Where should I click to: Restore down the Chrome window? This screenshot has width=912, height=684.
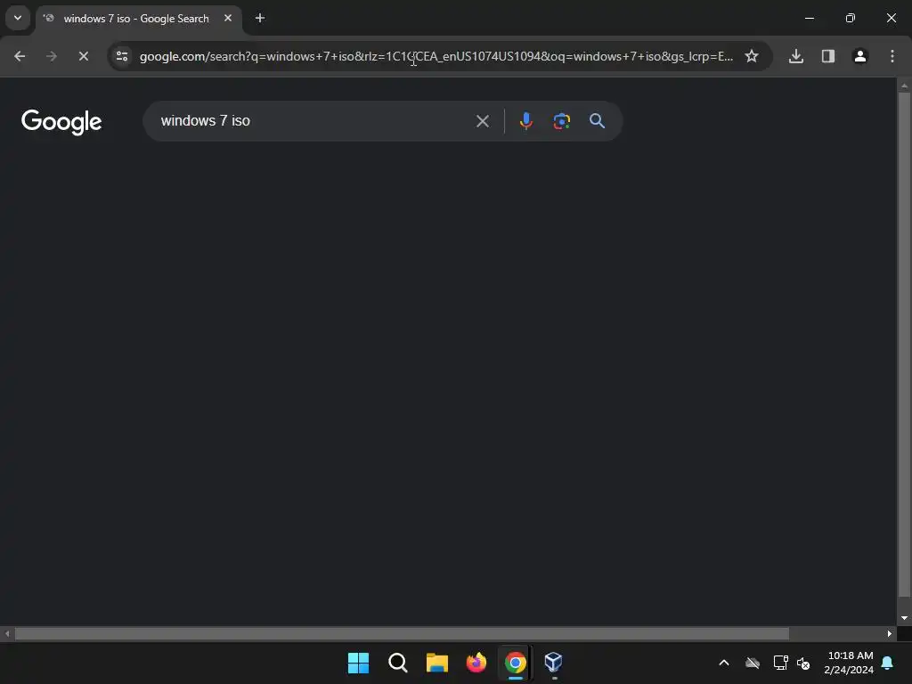pos(851,18)
